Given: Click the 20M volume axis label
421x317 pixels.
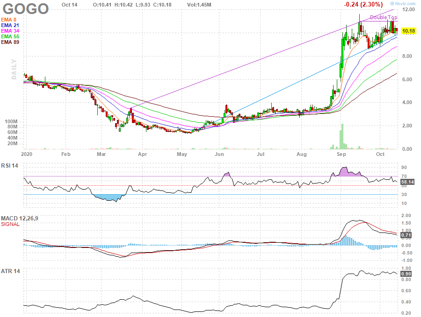Looking at the screenshot, I should [x=12, y=143].
